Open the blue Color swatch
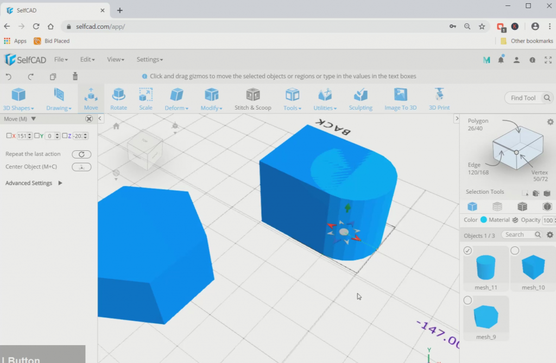 (x=485, y=220)
